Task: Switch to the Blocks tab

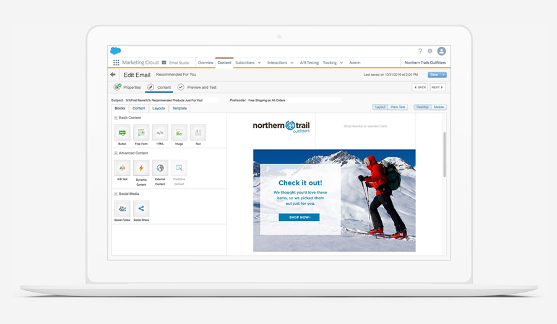Action: point(119,109)
